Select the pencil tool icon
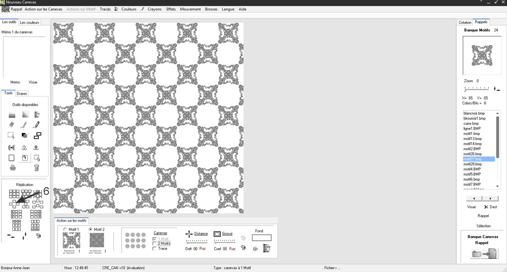 tap(36, 124)
